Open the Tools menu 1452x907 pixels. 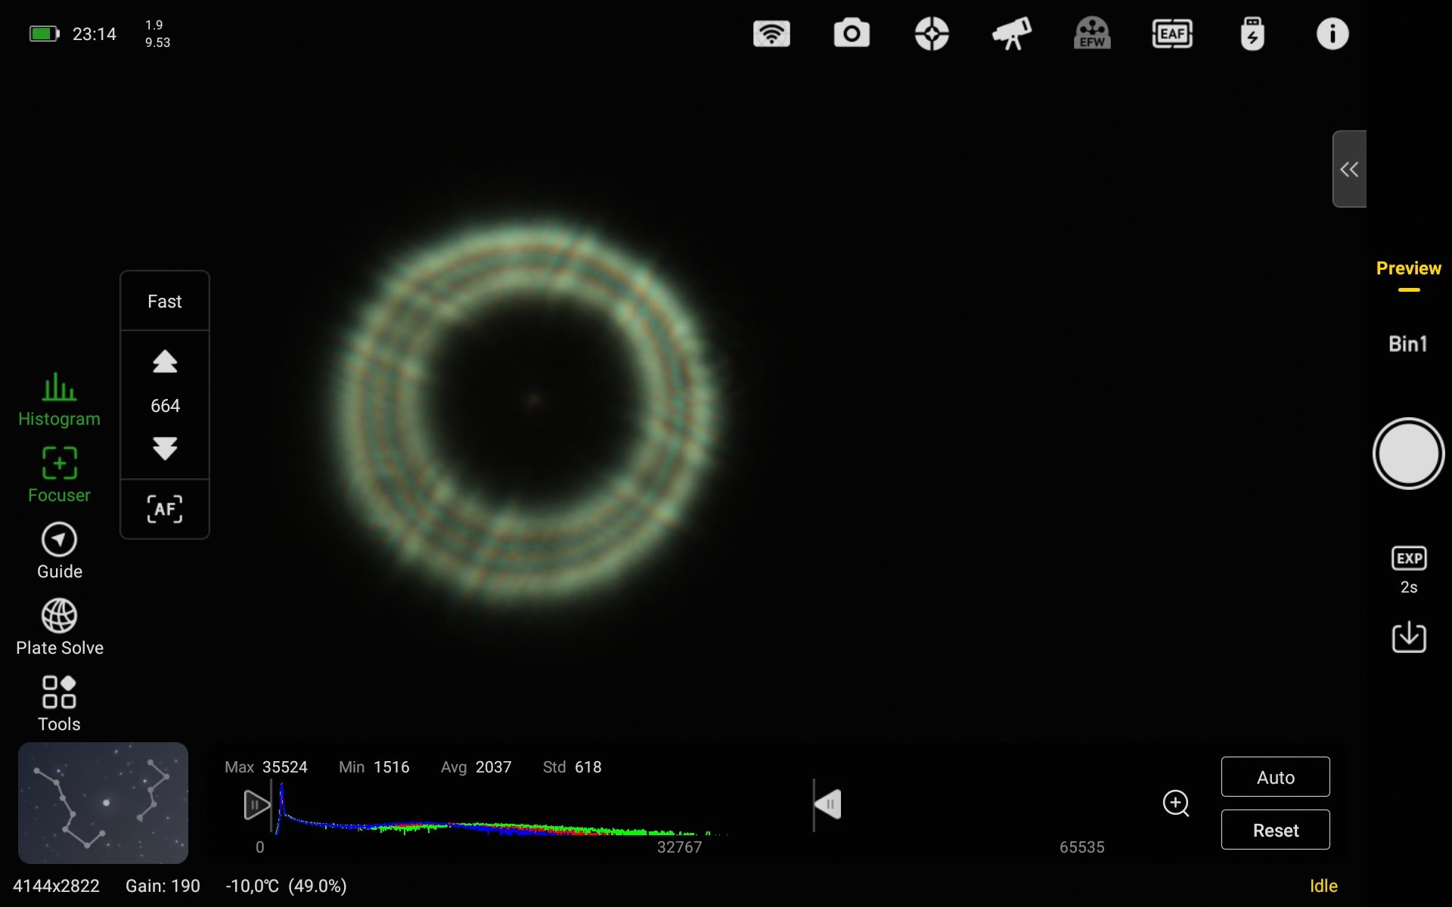tap(59, 704)
